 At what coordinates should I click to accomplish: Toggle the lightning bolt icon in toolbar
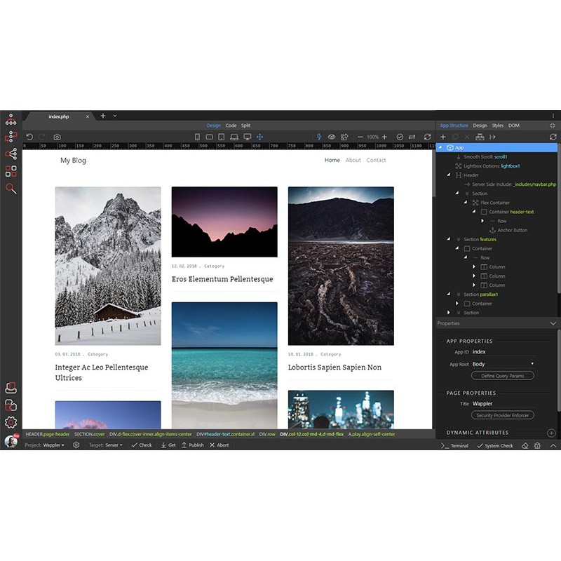tap(319, 137)
